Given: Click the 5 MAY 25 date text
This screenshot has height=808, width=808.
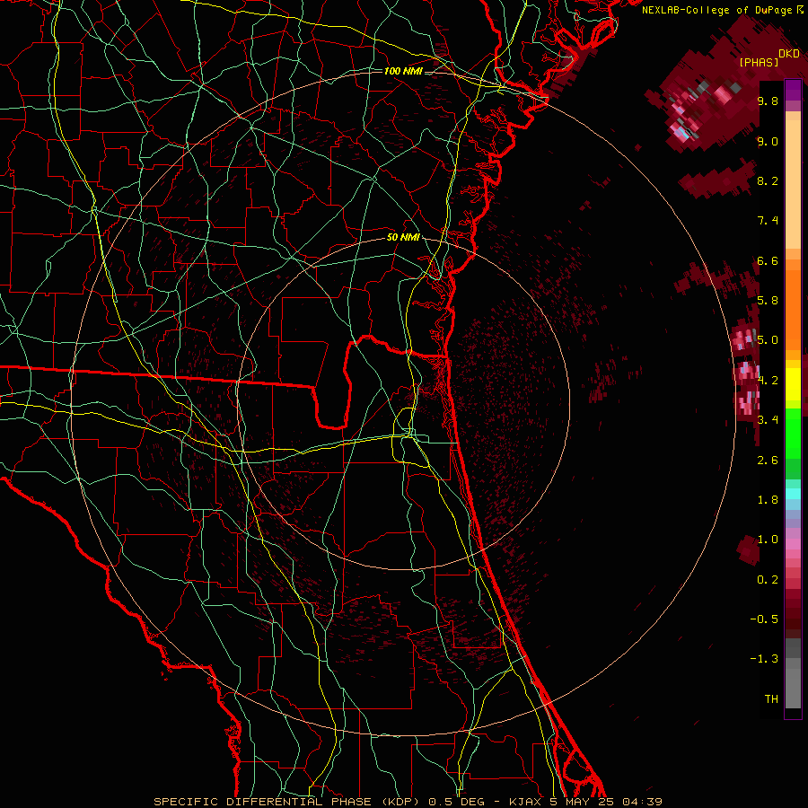Looking at the screenshot, I should coord(581,802).
